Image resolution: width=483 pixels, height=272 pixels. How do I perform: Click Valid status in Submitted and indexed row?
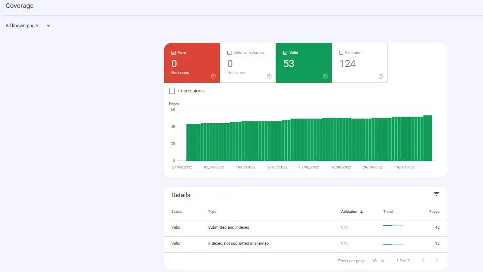coord(176,228)
